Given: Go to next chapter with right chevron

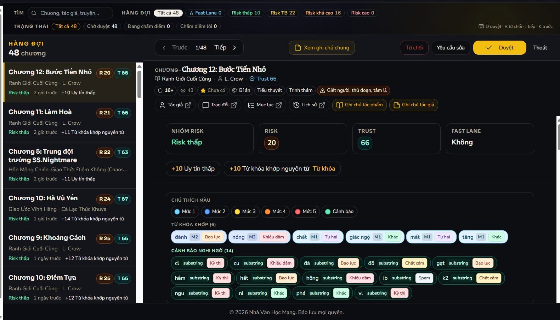Looking at the screenshot, I should click(x=234, y=48).
